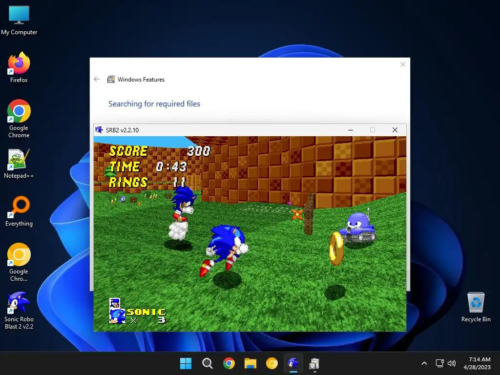Open network status tray icon
The image size is (500, 375).
click(x=440, y=363)
